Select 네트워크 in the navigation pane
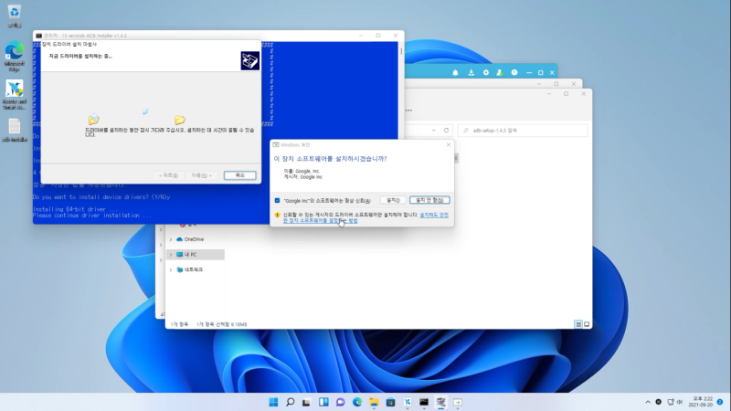 click(194, 269)
